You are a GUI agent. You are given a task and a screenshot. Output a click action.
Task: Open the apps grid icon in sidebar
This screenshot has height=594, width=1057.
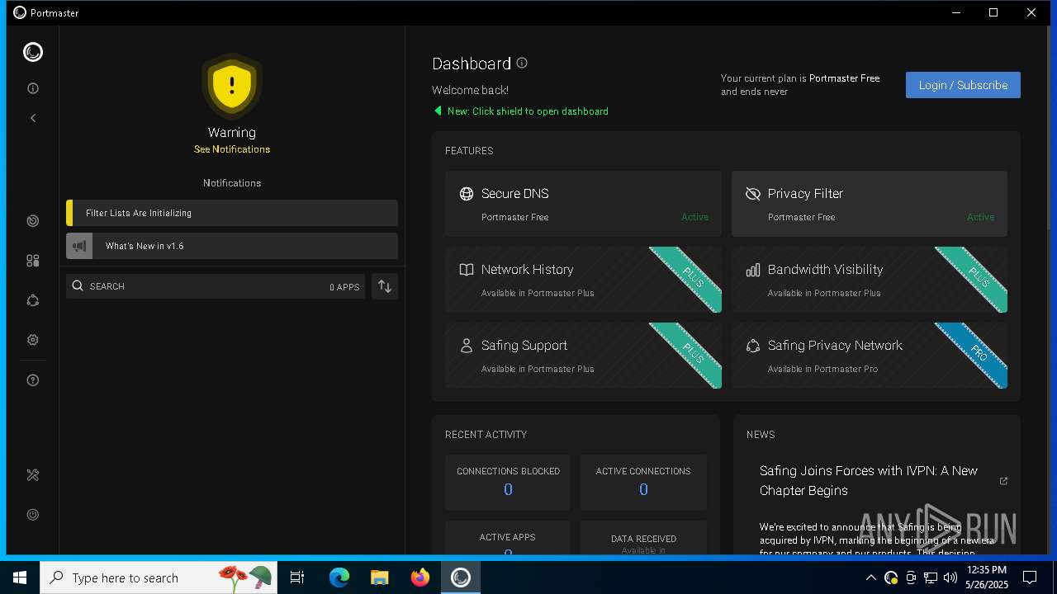click(33, 261)
